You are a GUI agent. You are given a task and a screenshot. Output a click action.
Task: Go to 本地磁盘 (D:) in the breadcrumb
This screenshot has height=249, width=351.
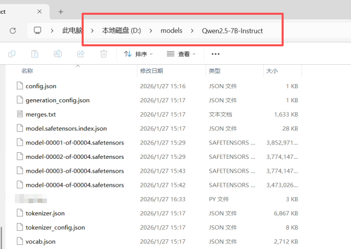click(x=121, y=31)
